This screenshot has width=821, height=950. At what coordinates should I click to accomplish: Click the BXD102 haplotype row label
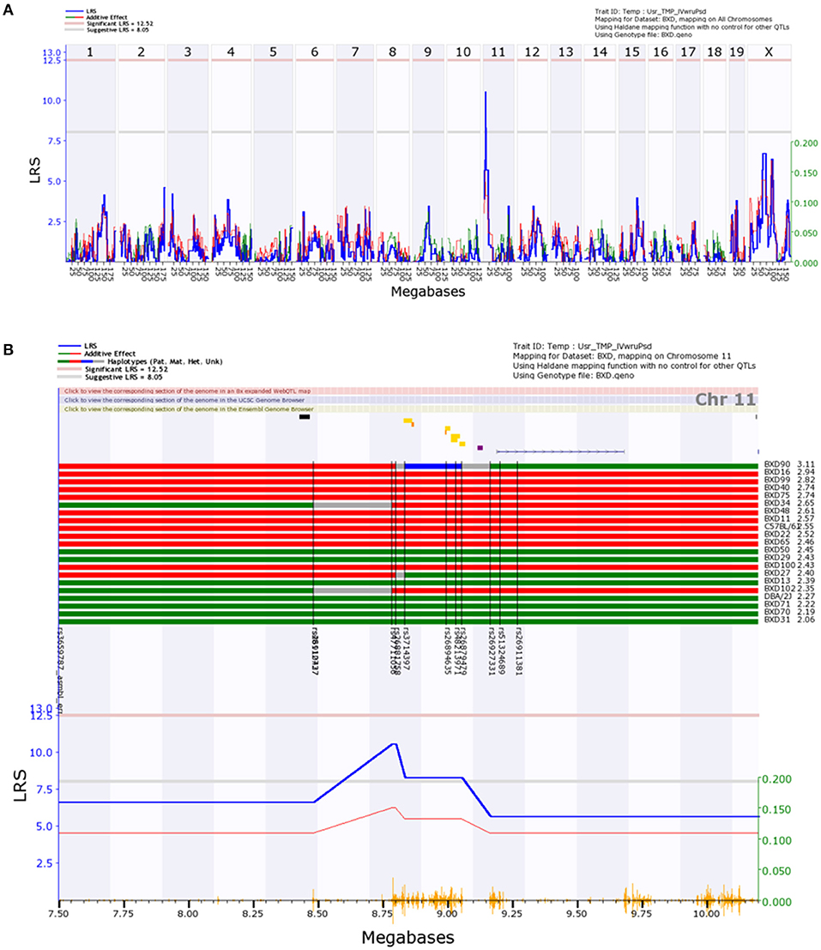[x=780, y=589]
